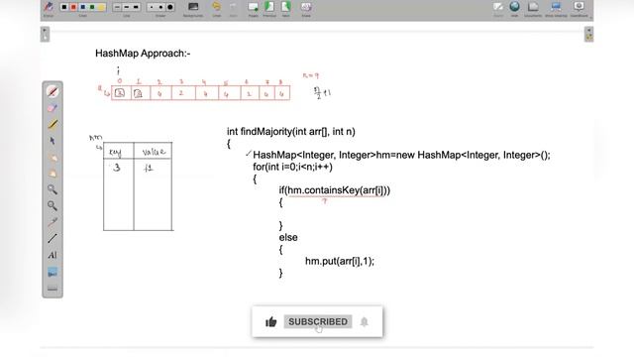Screen dimensions: 634x357
Task: Choose the smallest eraser size
Action: [x=152, y=7]
